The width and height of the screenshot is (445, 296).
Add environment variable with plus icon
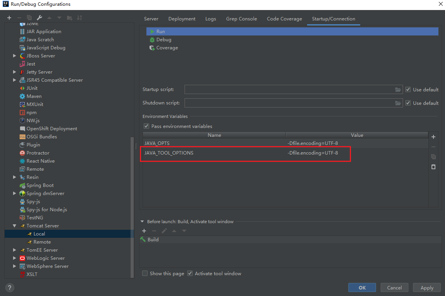point(433,137)
